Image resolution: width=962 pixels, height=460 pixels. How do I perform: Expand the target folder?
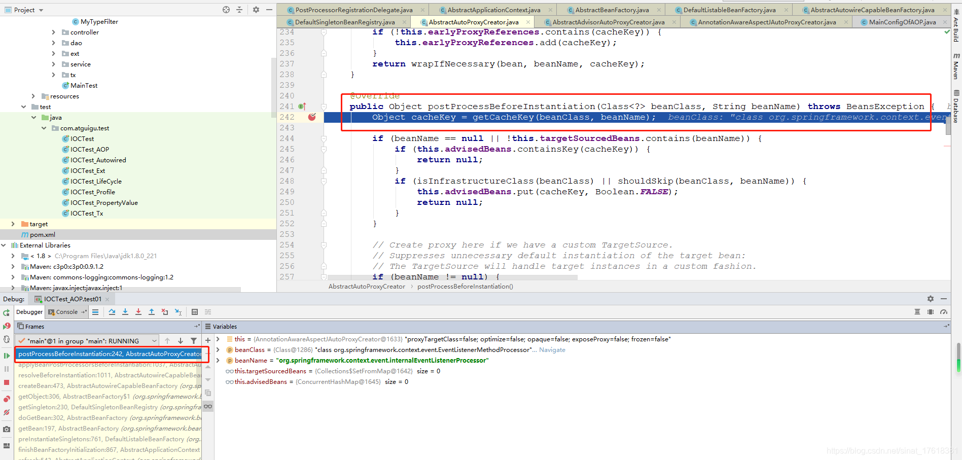(13, 224)
